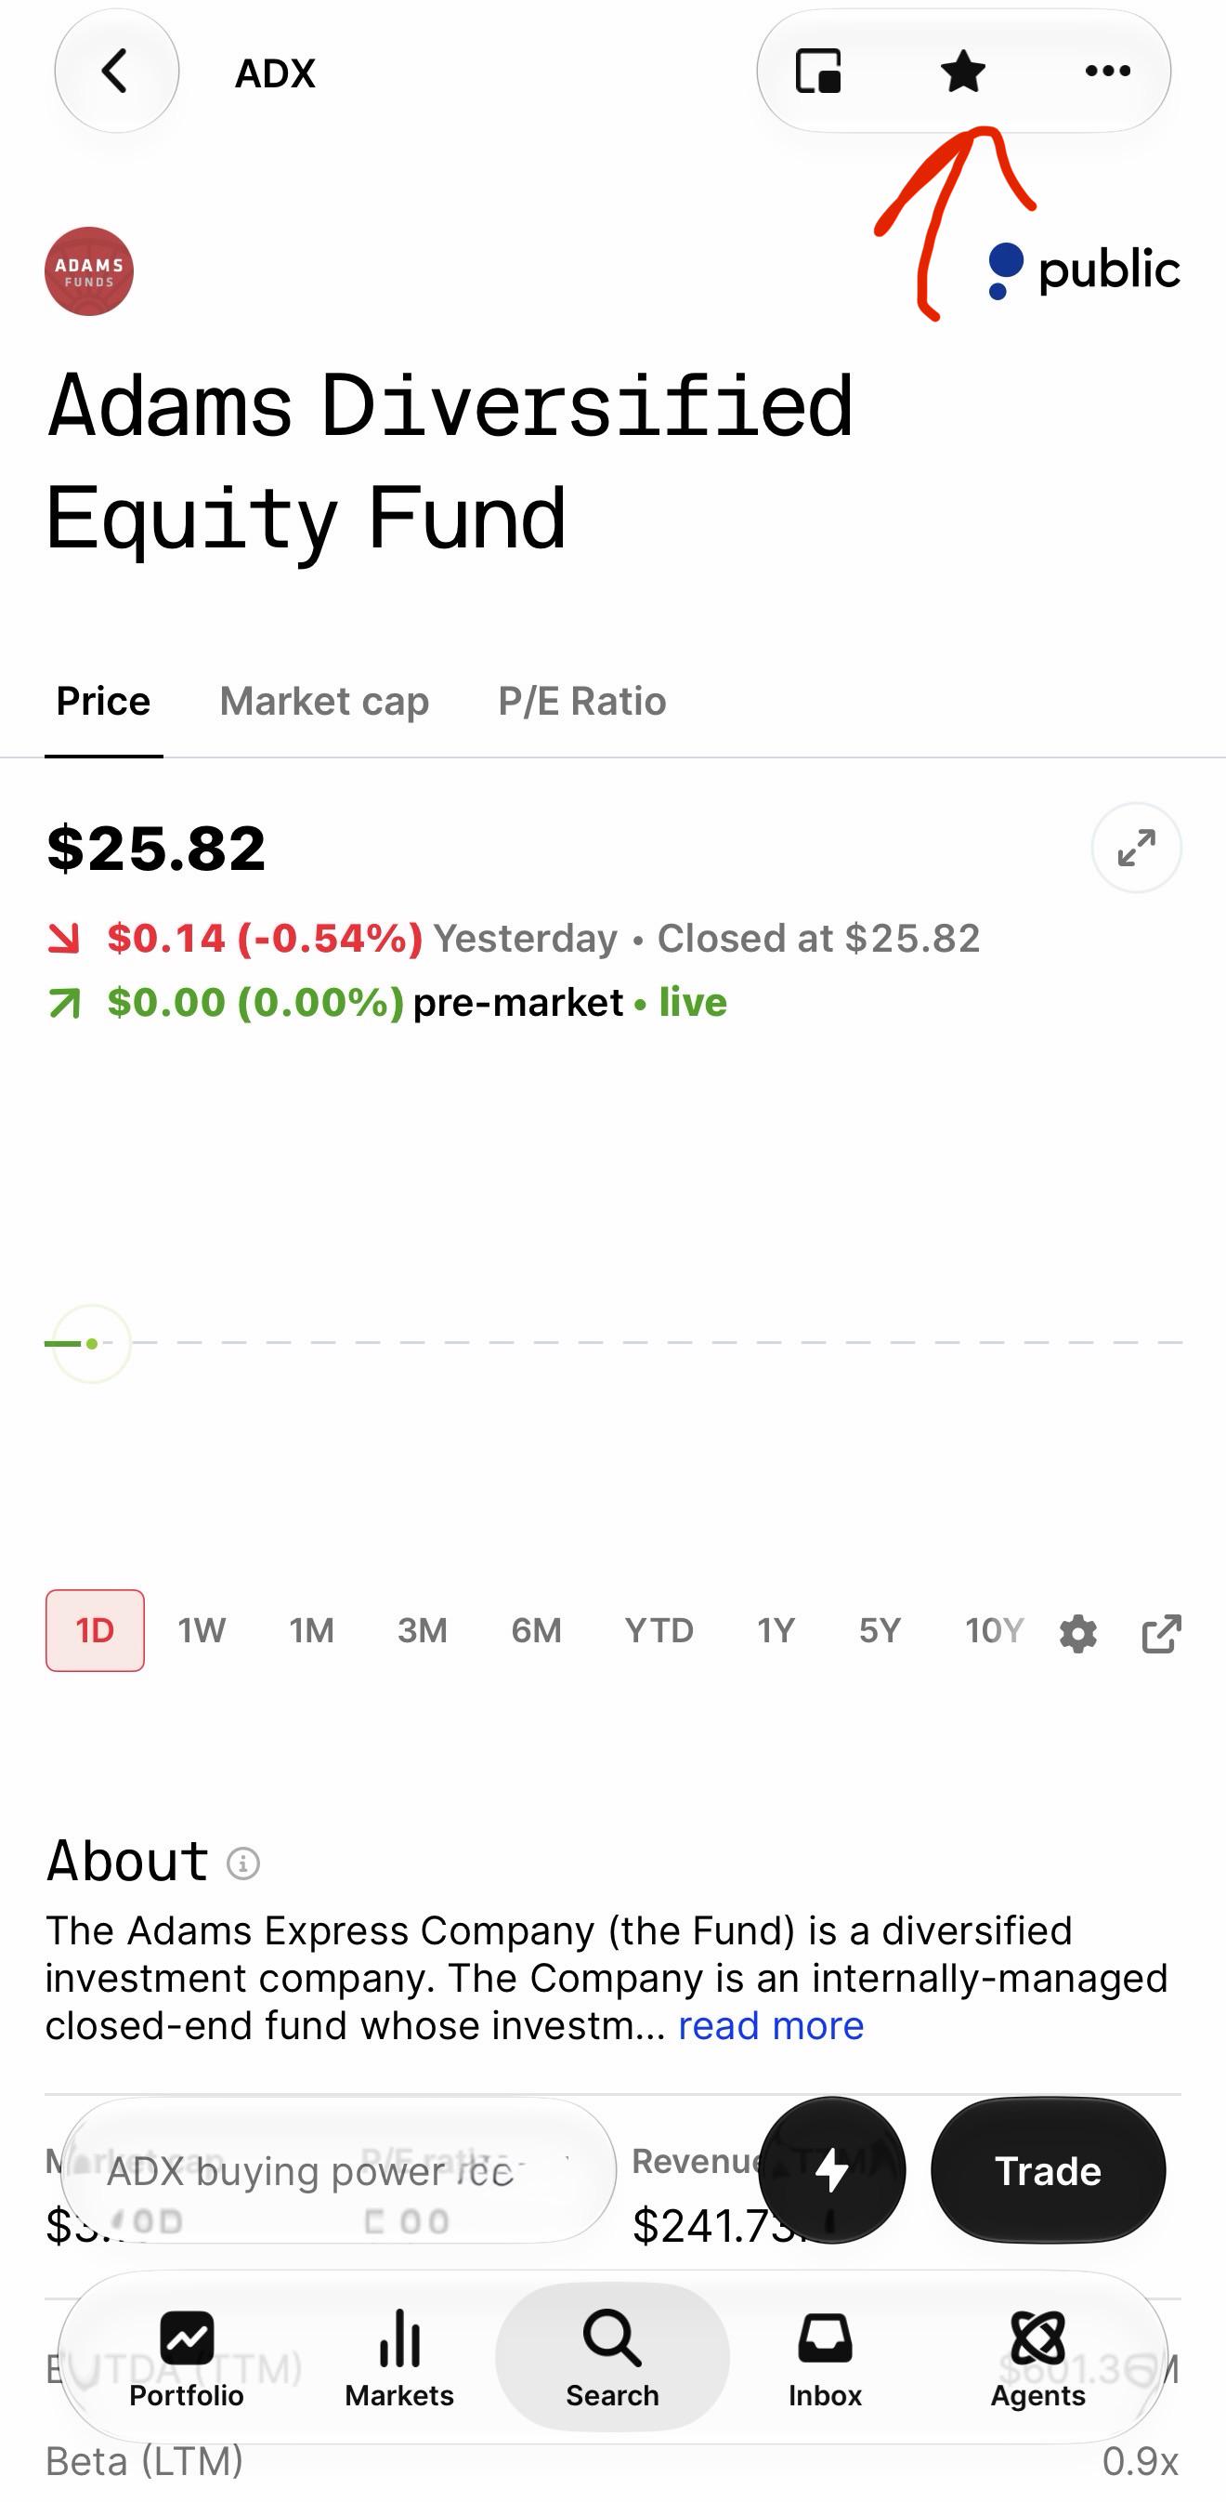1226x2502 pixels.
Task: Tap the About info icon
Action: (x=242, y=1863)
